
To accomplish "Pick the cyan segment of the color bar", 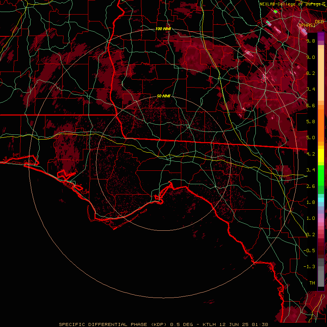I will tap(321, 200).
